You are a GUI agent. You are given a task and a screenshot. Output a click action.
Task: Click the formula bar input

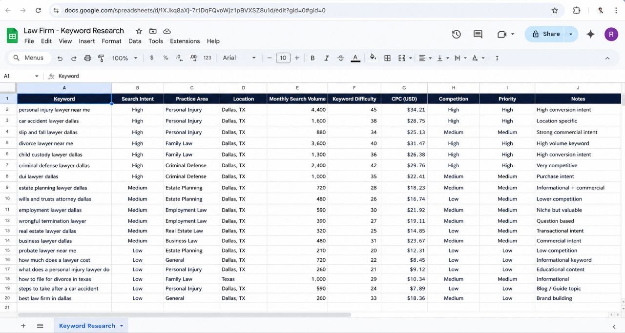[337, 76]
